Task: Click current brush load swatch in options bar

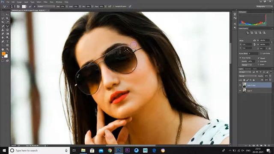Action: (24, 6)
